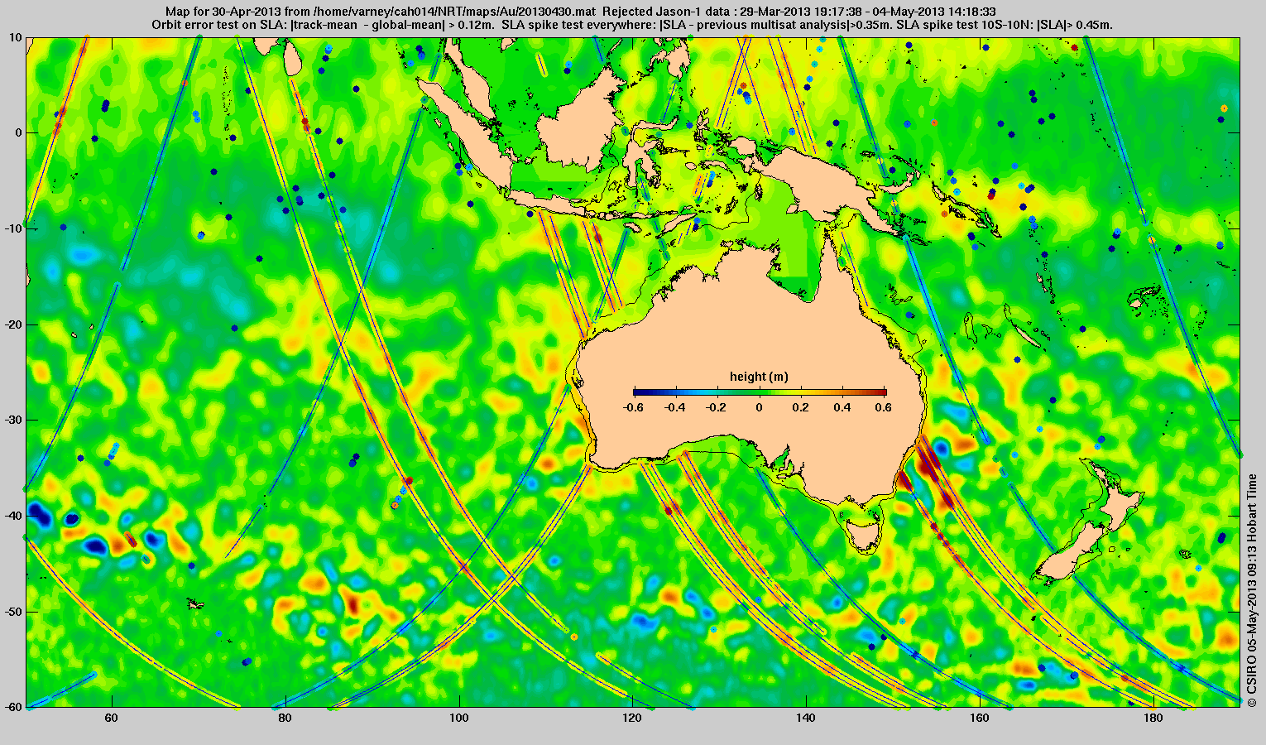Click the colorbar tick label -0.6

point(634,407)
